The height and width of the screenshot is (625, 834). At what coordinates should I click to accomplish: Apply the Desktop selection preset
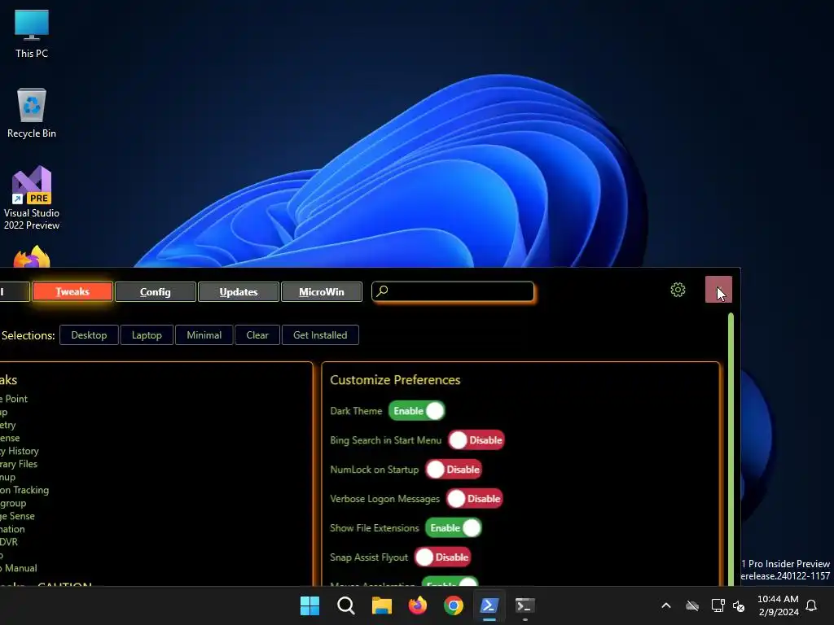(x=89, y=334)
